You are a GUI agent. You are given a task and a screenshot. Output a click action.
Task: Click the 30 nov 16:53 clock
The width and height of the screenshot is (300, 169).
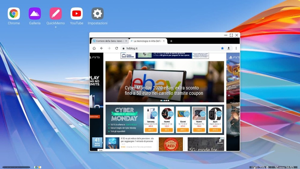[x=284, y=167]
